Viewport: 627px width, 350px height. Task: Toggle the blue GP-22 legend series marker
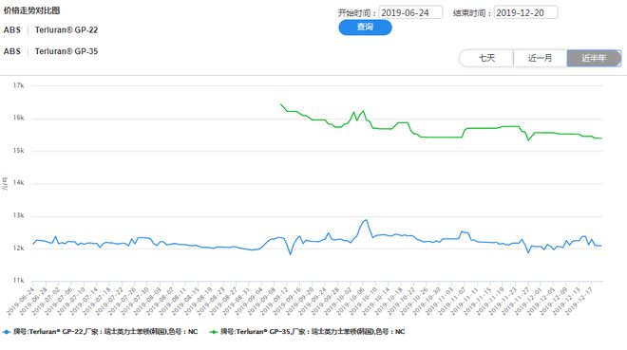point(6,332)
